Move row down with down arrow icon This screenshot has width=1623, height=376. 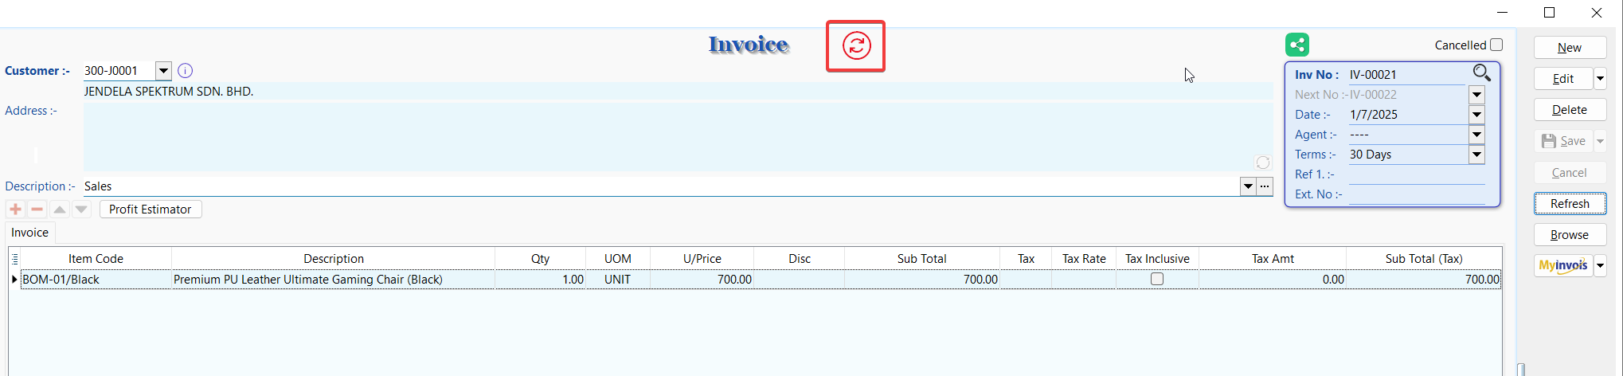coord(81,210)
